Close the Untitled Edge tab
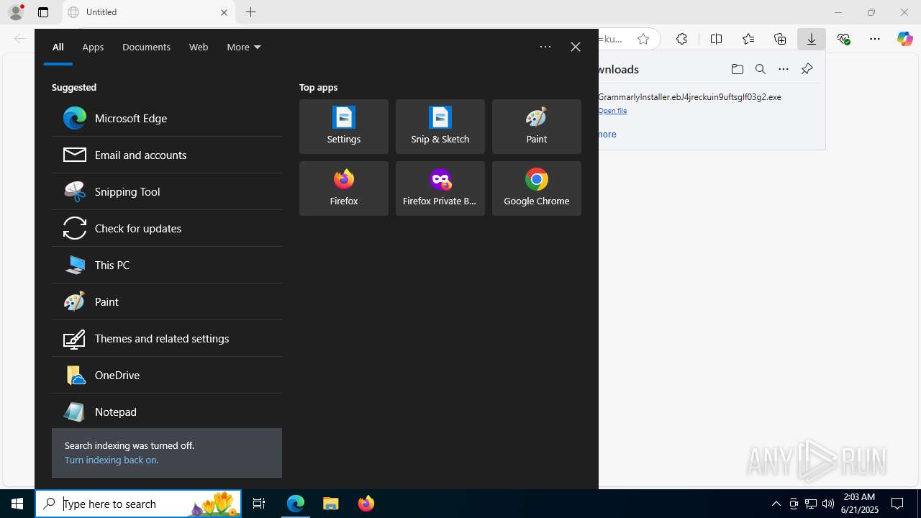Image resolution: width=921 pixels, height=518 pixels. tap(224, 12)
